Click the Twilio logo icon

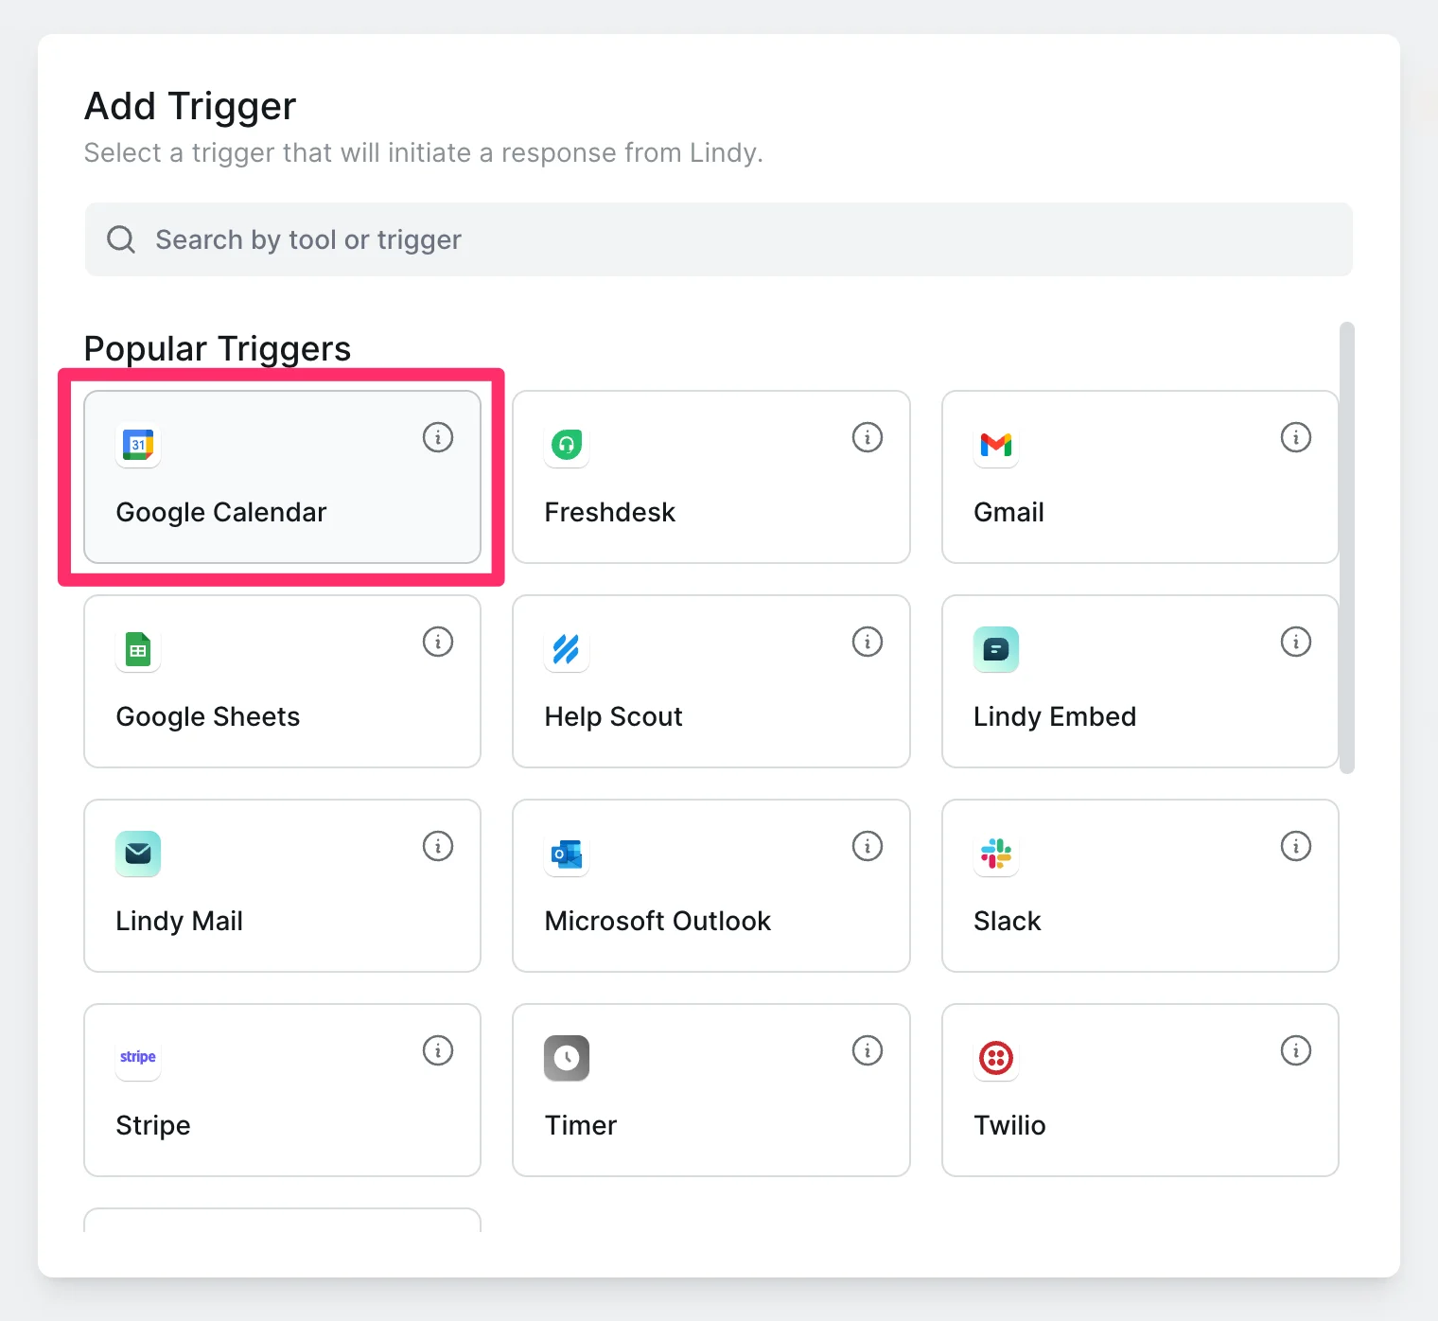(x=996, y=1058)
